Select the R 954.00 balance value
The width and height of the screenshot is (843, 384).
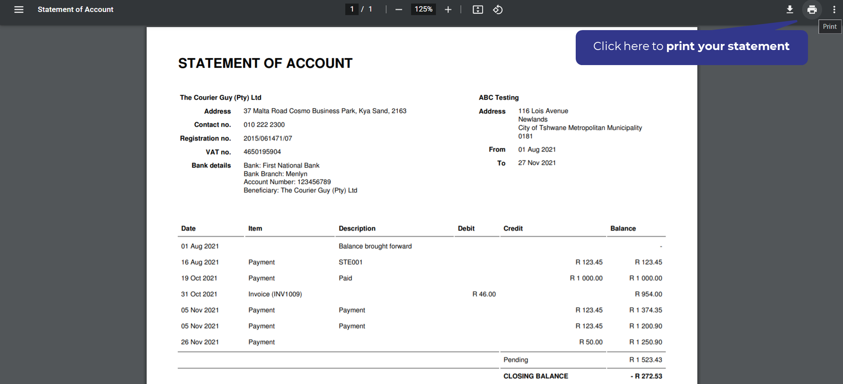click(x=648, y=294)
